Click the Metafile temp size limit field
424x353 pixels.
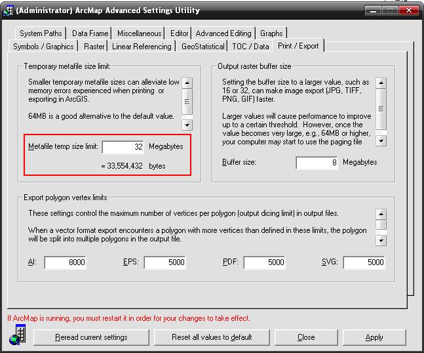(x=123, y=147)
